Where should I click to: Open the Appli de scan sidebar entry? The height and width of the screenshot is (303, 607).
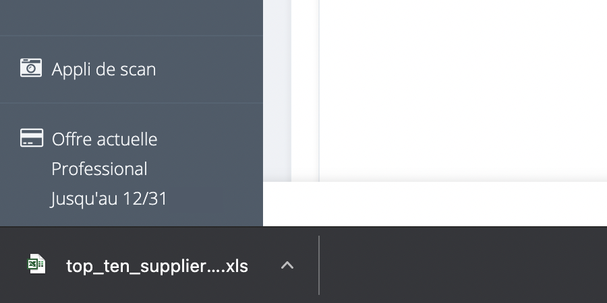coord(132,69)
